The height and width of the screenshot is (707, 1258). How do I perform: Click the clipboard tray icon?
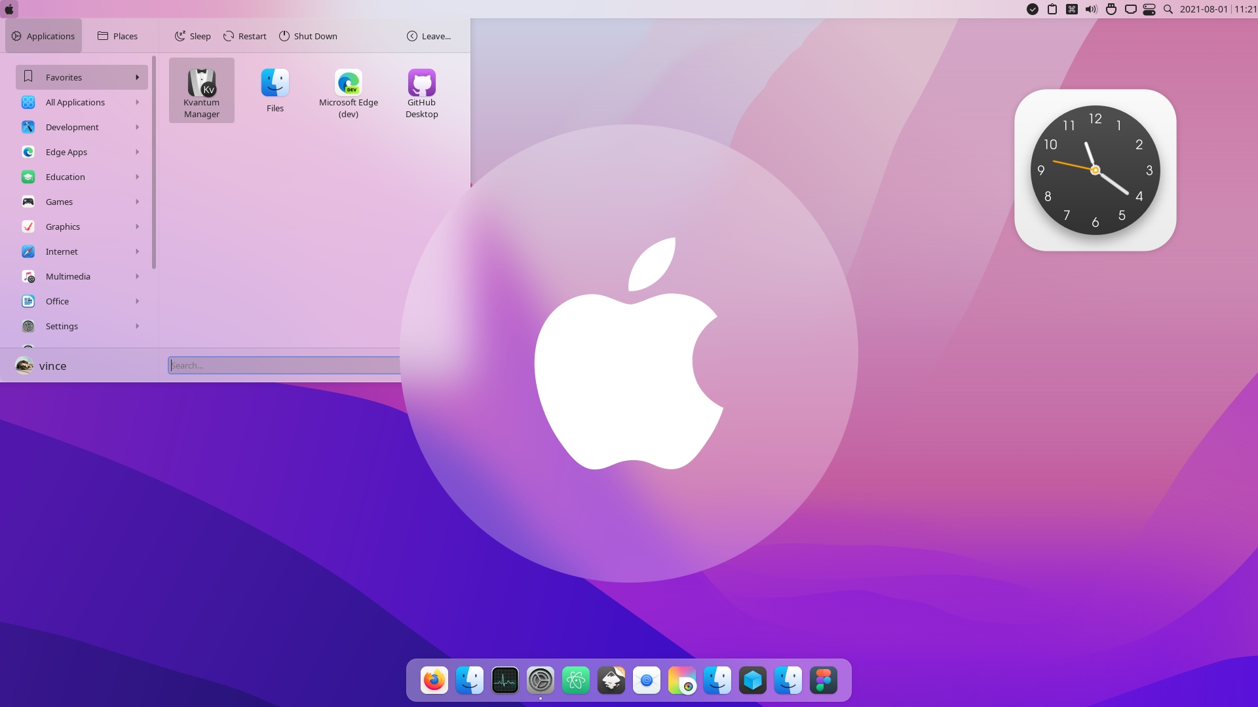(1052, 9)
